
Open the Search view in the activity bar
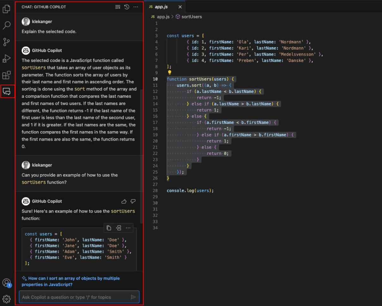pos(7,25)
